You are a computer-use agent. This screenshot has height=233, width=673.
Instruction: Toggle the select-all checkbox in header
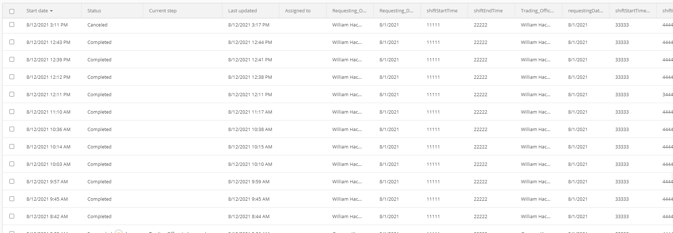(x=12, y=11)
